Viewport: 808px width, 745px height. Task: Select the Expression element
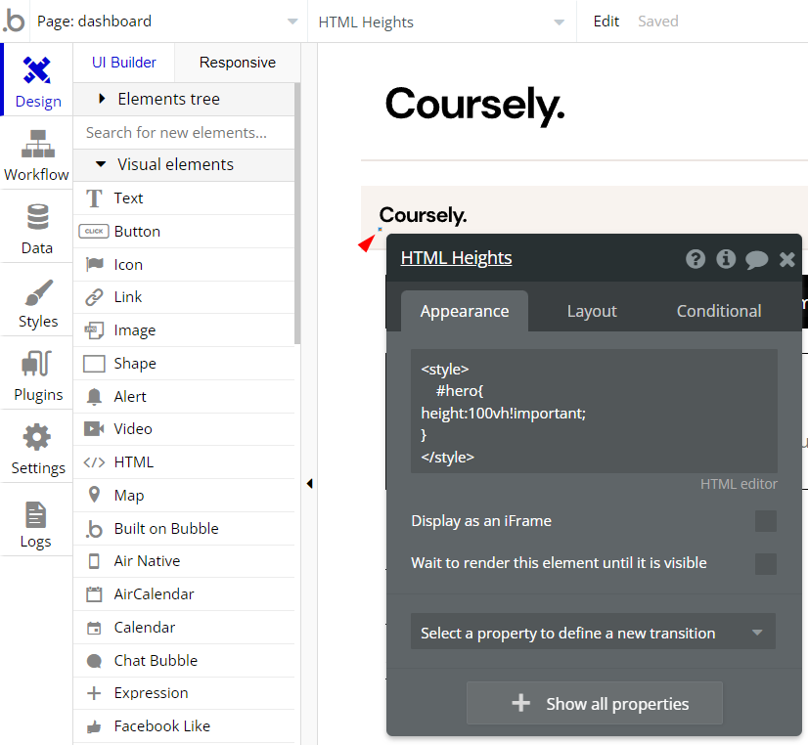184,693
